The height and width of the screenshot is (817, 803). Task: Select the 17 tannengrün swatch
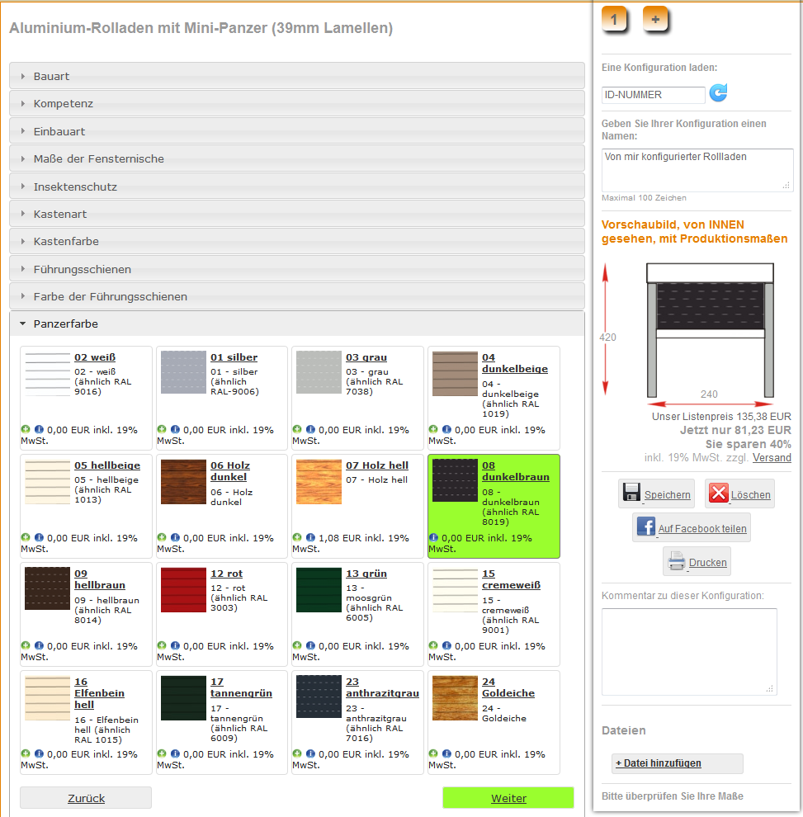[183, 698]
